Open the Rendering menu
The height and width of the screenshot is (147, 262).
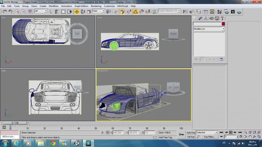coord(96,6)
